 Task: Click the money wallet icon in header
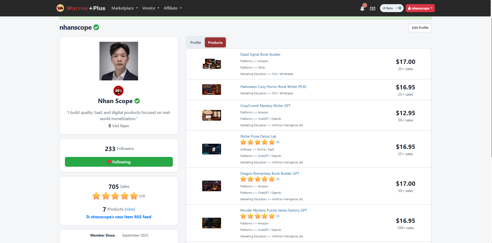(372, 9)
